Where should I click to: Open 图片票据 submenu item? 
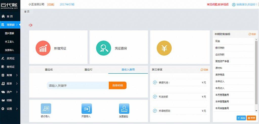(10, 33)
